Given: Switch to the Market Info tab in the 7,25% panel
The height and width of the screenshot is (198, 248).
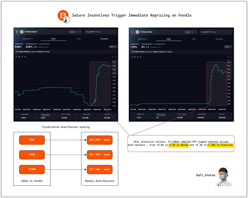Looking at the screenshot, I should click(142, 39).
